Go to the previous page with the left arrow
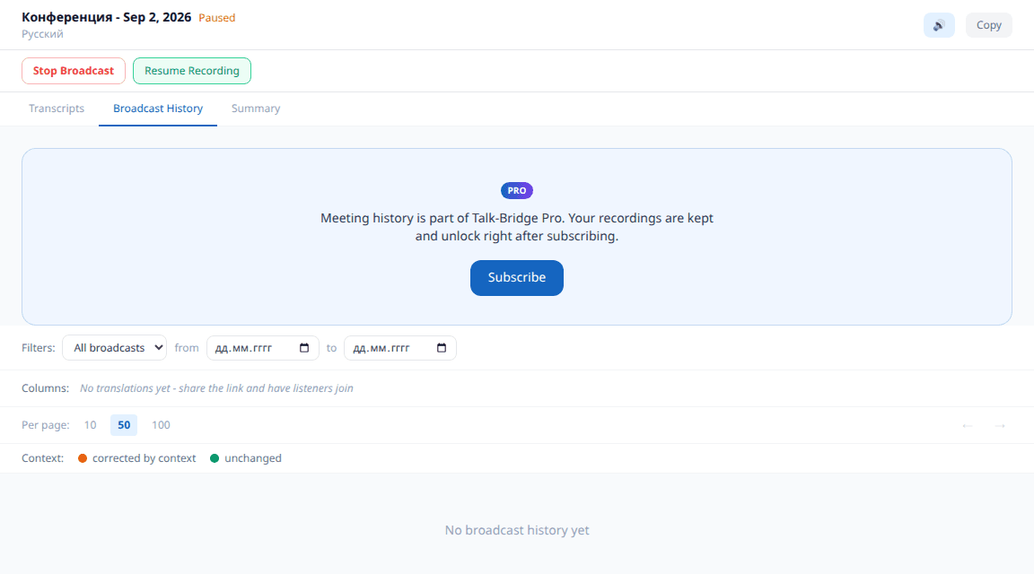Image resolution: width=1034 pixels, height=574 pixels. 968,426
